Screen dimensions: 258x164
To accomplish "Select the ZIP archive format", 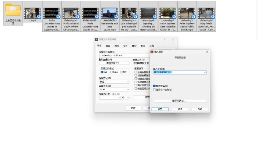I will point(121,72).
